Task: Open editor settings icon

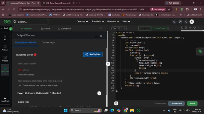Action: click(x=190, y=27)
